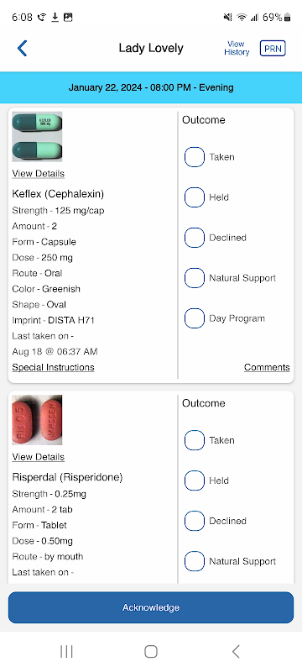Mark Keflex as Taken
Image resolution: width=302 pixels, height=672 pixels.
click(x=195, y=157)
